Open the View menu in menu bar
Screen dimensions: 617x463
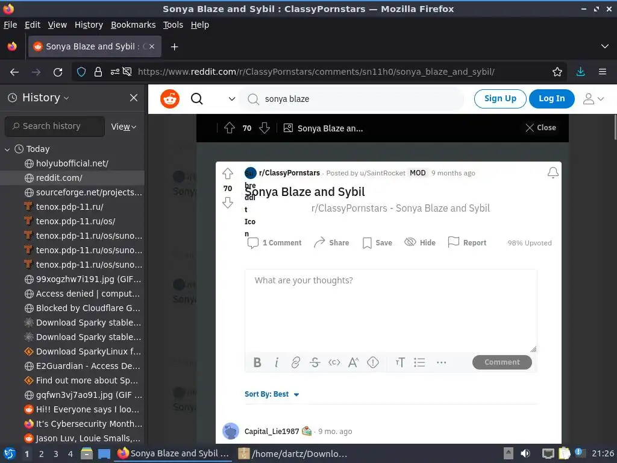57,25
